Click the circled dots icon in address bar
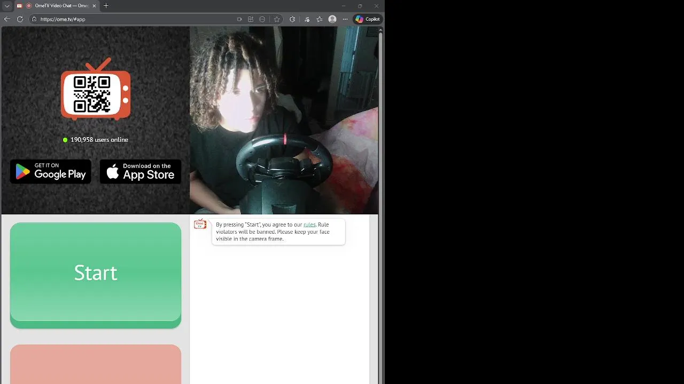This screenshot has height=384, width=684. 262,19
